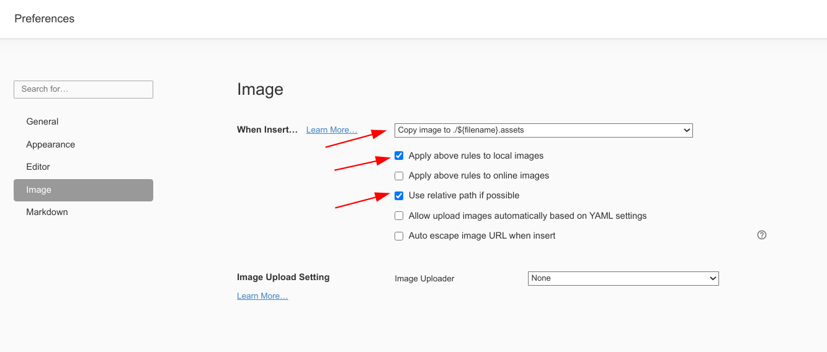Screen dimensions: 827x352
Task: Open Learn More link beside When Insert
Action: click(331, 130)
